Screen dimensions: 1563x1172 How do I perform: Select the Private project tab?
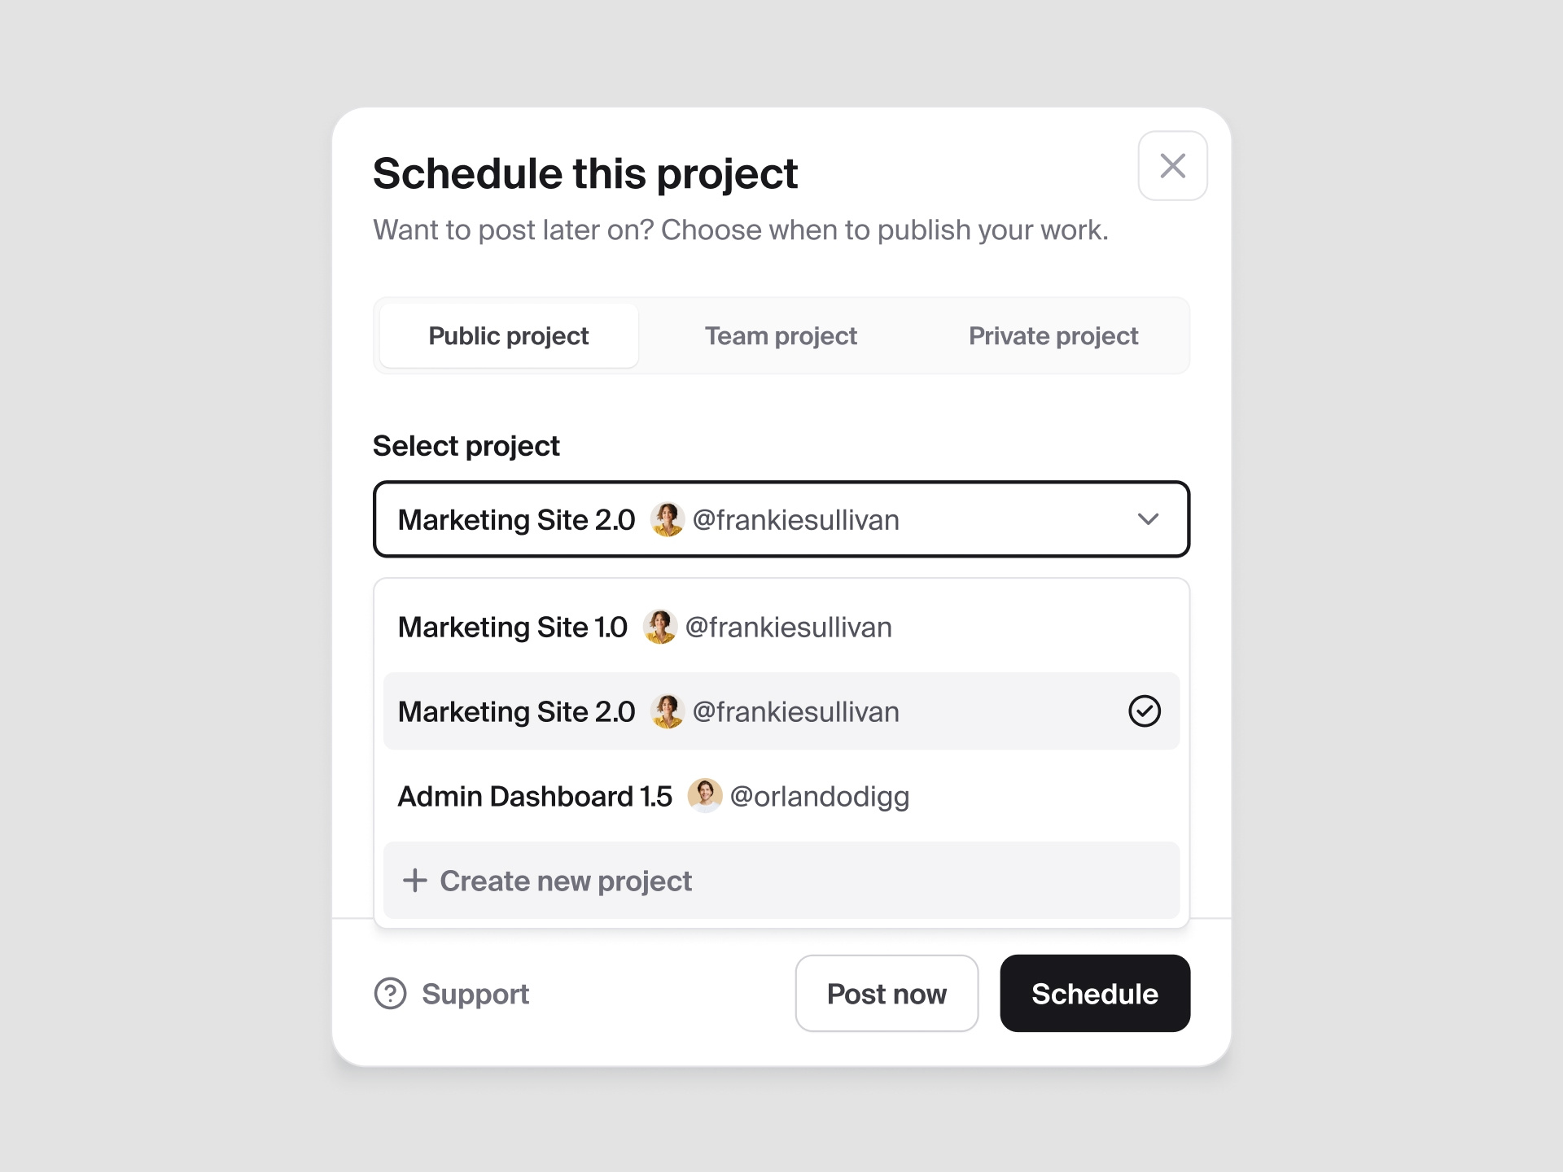pos(1053,335)
